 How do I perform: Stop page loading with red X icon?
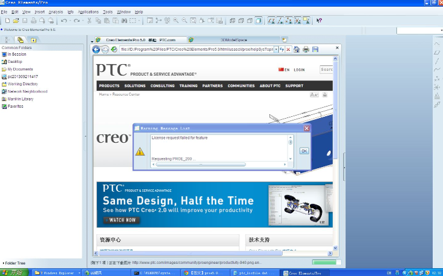[x=289, y=50]
